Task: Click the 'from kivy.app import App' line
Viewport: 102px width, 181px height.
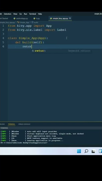Action: (x=30, y=26)
